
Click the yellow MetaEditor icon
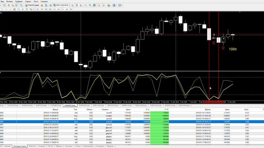pos(42,5)
